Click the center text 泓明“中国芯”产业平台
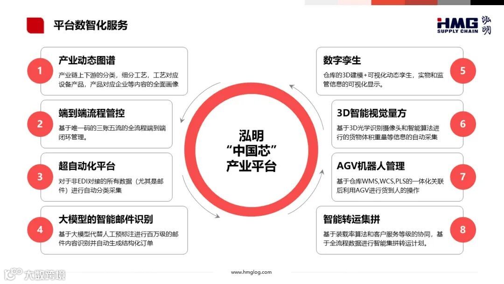 pyautogui.click(x=252, y=150)
